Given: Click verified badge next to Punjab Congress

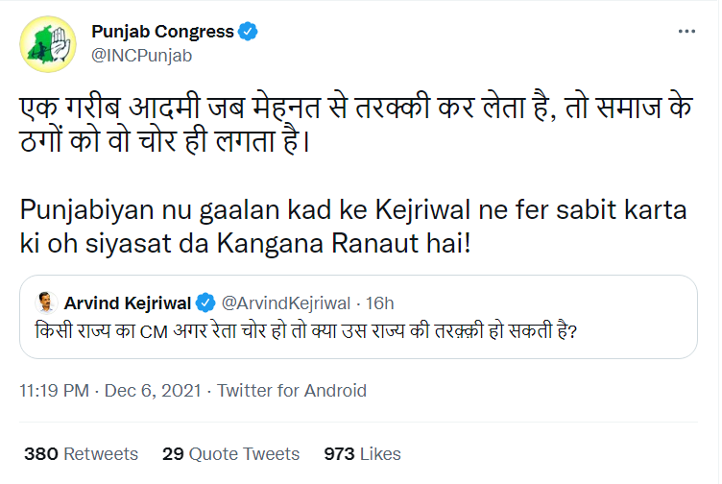Looking at the screenshot, I should click(x=248, y=32).
